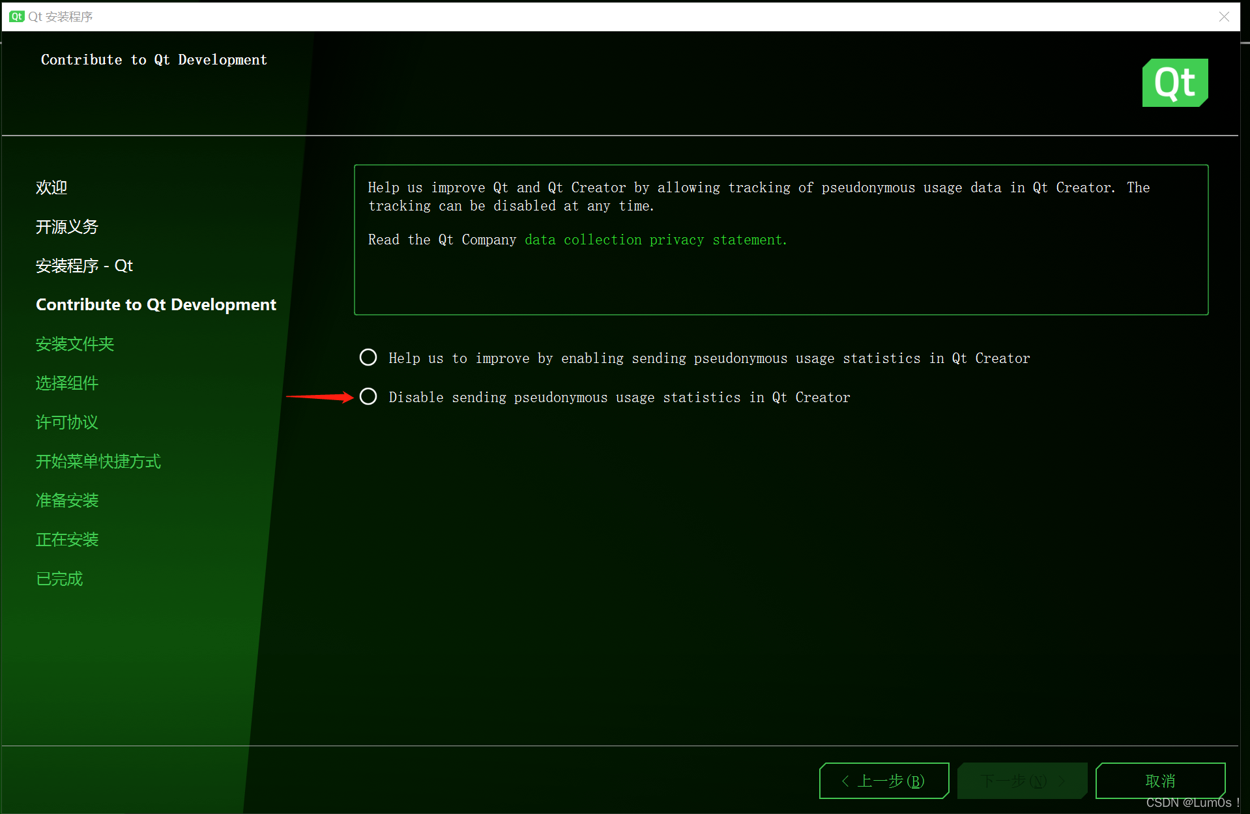Select the 选择组件 step
Screen dimensions: 1250x814
point(67,383)
